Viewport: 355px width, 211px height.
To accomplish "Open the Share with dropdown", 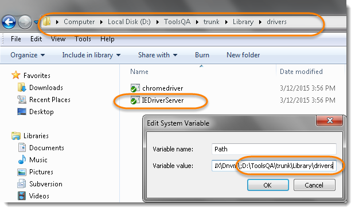I will (158, 55).
